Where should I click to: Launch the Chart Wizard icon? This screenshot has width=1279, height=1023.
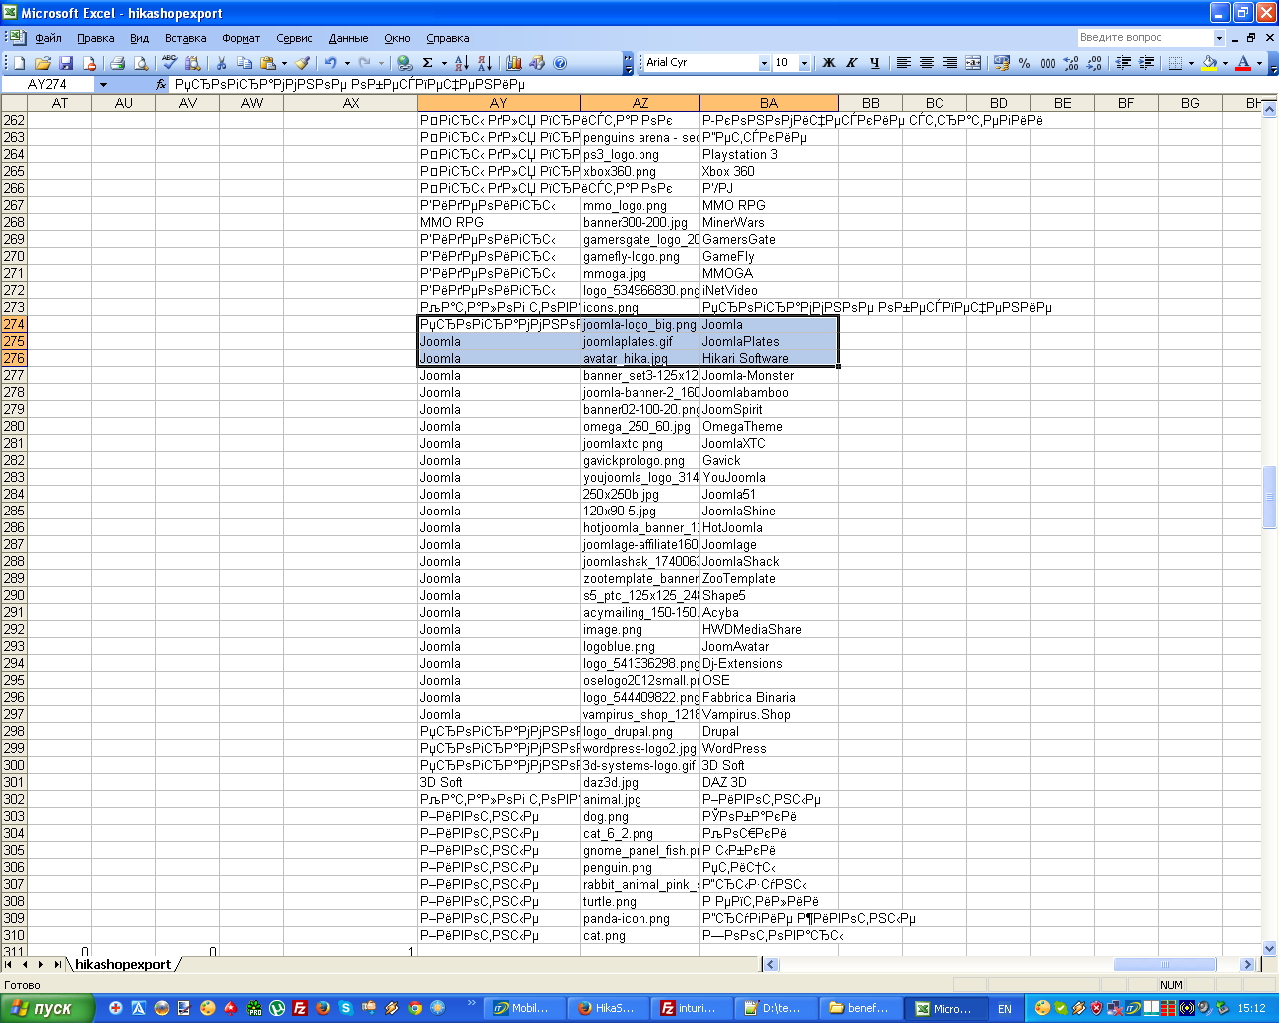click(514, 63)
